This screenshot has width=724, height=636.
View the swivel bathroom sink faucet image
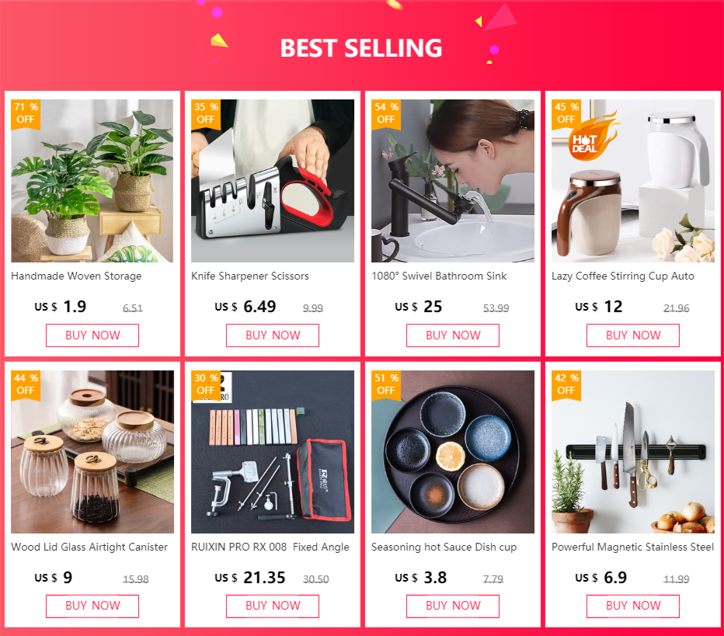452,181
